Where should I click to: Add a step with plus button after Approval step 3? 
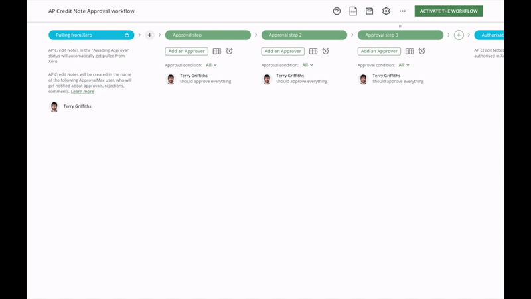point(459,35)
